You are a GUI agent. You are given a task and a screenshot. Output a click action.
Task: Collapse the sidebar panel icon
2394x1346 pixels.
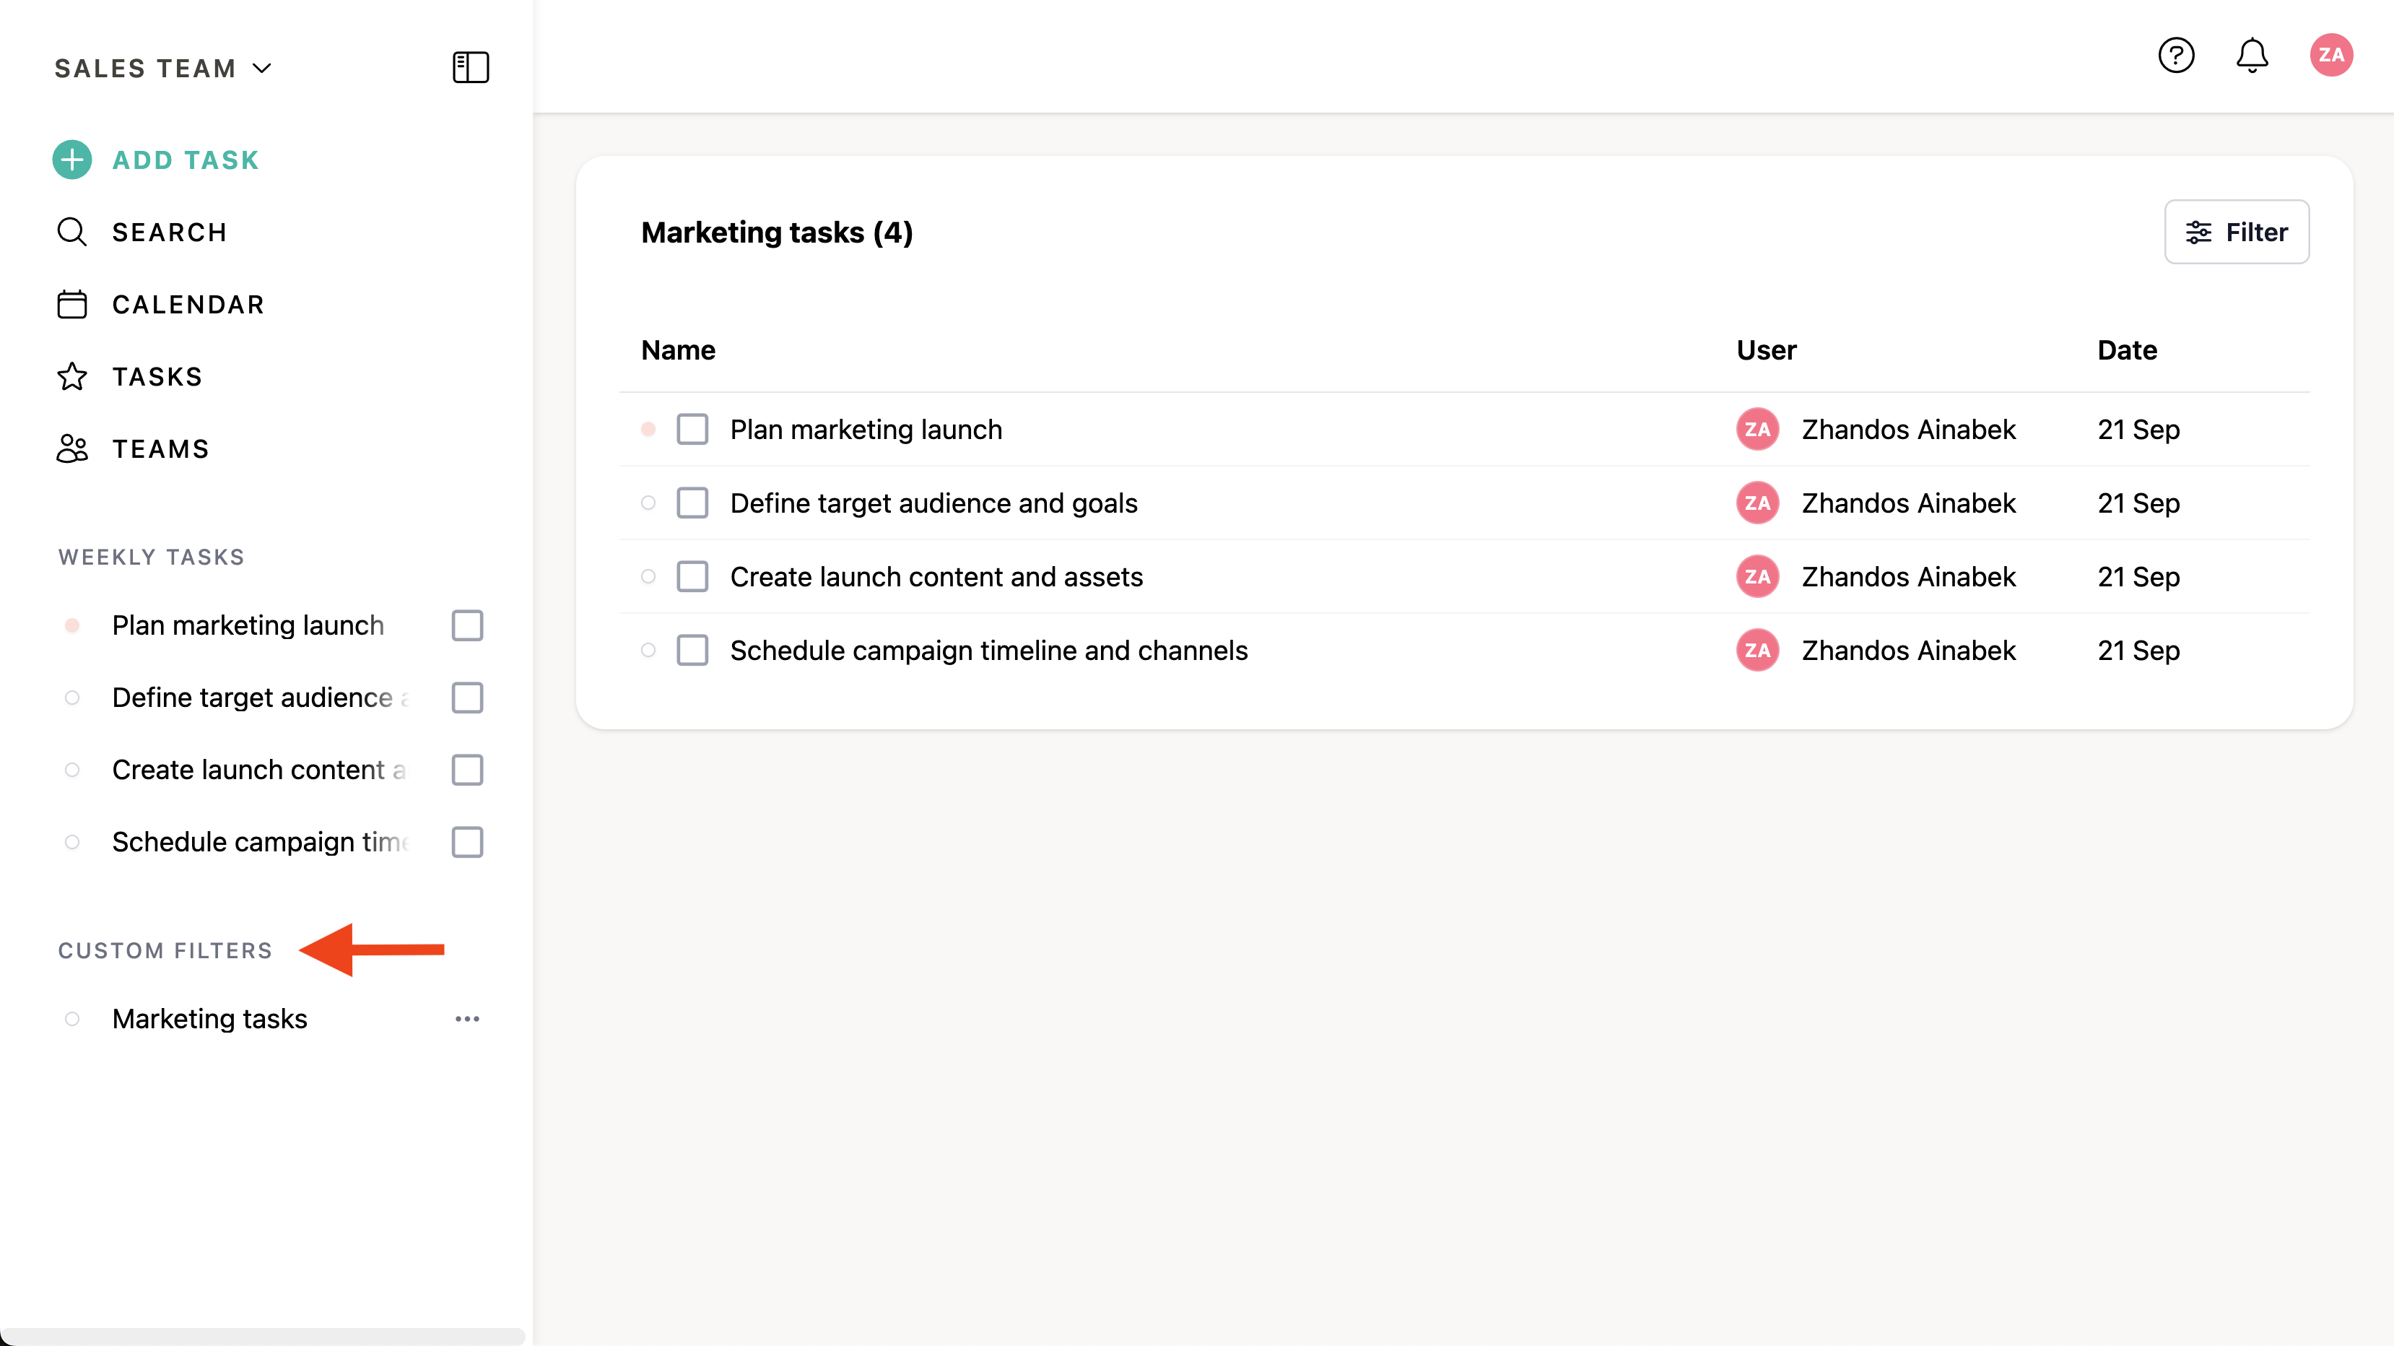pos(470,68)
